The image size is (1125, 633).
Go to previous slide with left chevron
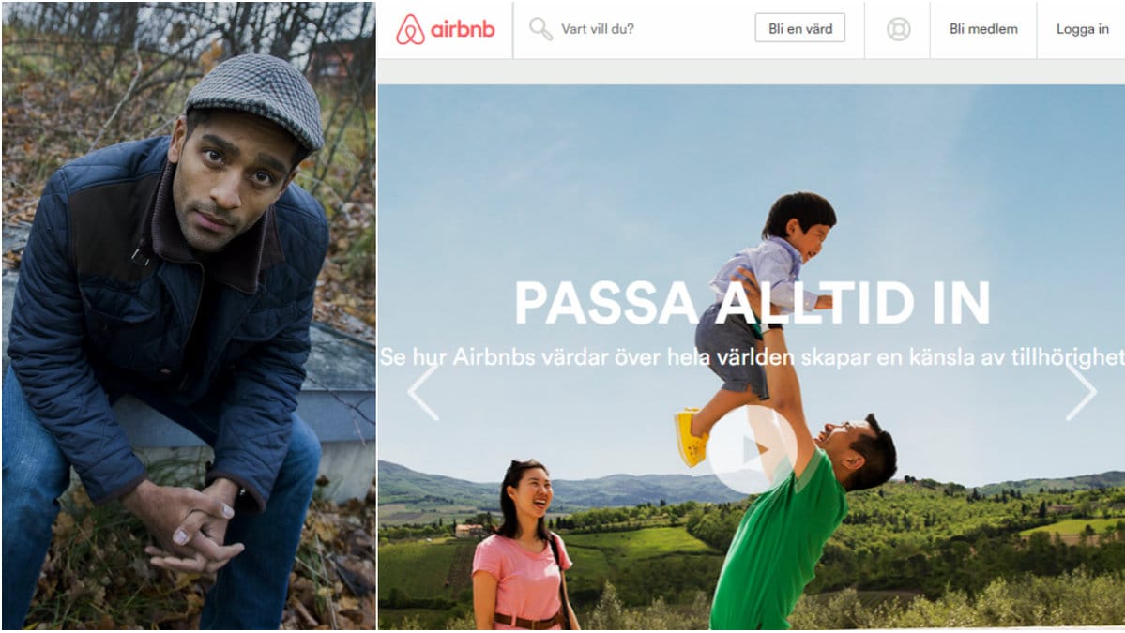[422, 391]
